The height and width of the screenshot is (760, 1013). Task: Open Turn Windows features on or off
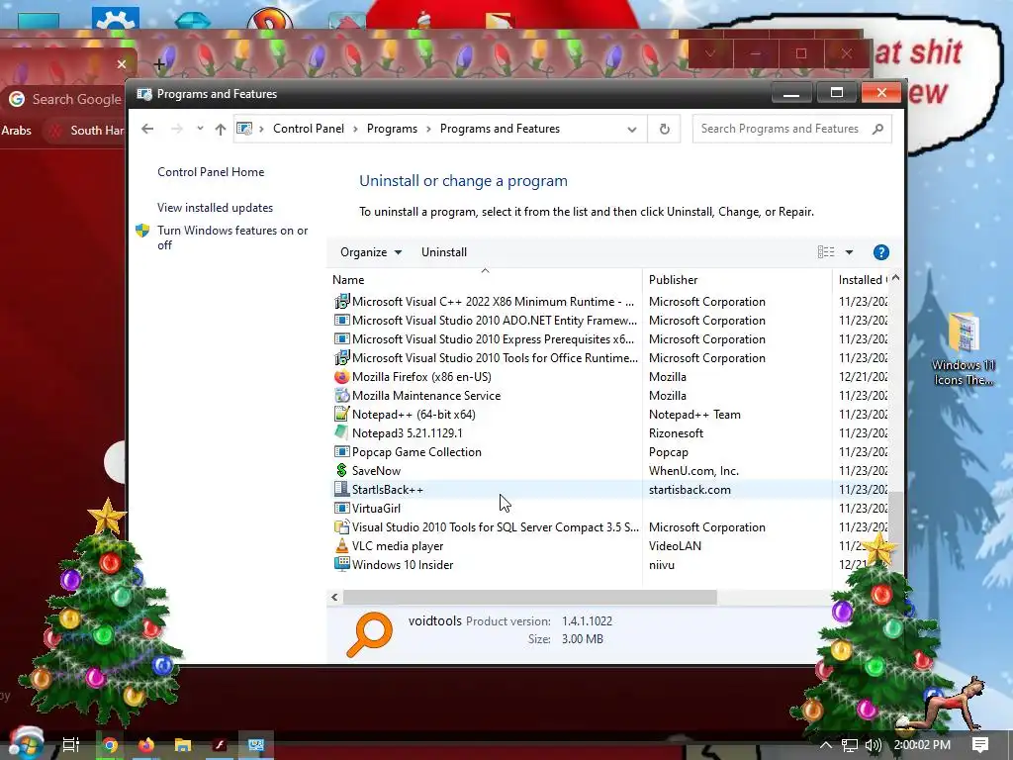[232, 237]
